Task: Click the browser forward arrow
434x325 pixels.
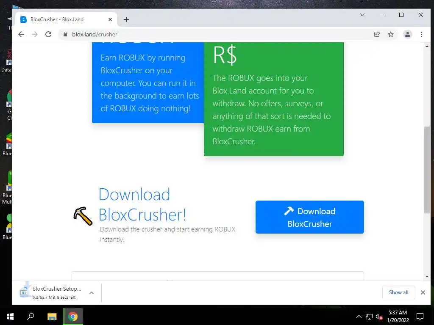Action: (x=35, y=34)
